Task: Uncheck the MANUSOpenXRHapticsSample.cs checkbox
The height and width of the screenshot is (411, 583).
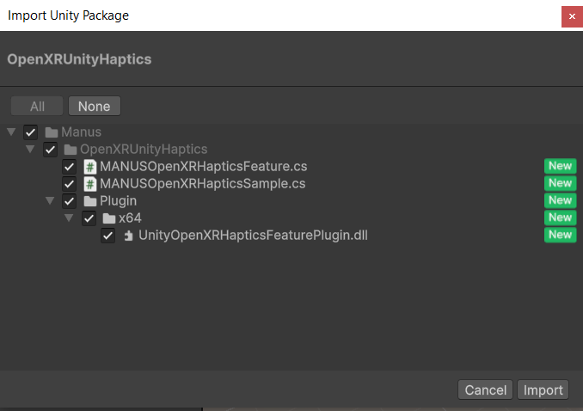Action: click(x=70, y=184)
